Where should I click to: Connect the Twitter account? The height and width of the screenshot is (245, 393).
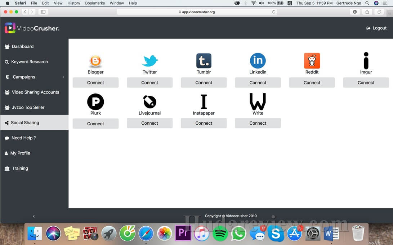pyautogui.click(x=149, y=83)
